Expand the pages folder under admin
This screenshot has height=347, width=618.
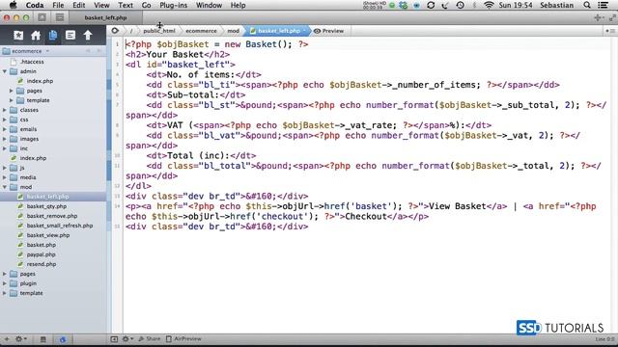click(12, 91)
